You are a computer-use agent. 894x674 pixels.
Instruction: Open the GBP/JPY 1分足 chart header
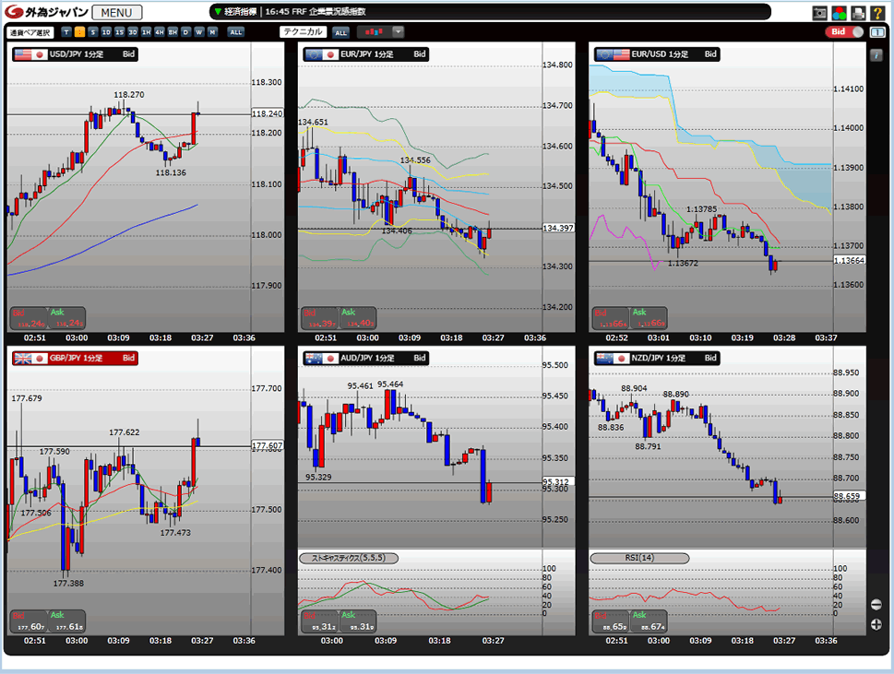76,358
